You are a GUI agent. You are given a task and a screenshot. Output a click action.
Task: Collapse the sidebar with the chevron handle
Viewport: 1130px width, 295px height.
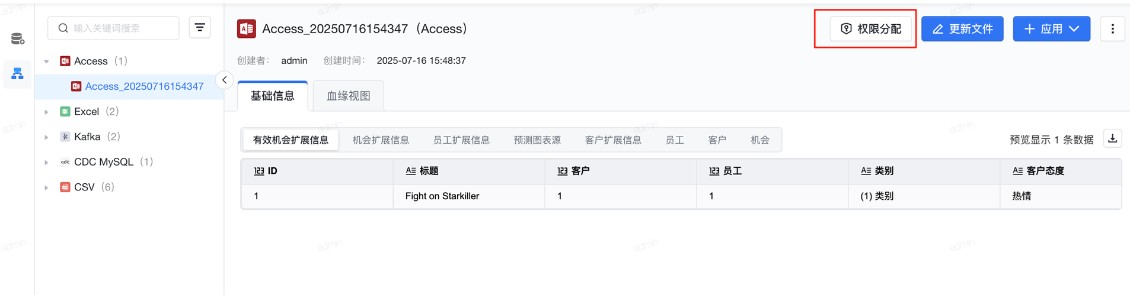tap(225, 80)
